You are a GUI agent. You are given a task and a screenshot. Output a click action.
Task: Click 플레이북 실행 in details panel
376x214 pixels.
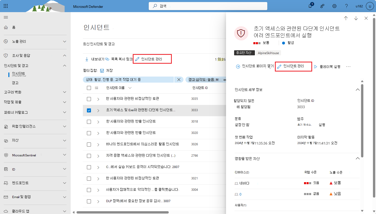(327, 67)
